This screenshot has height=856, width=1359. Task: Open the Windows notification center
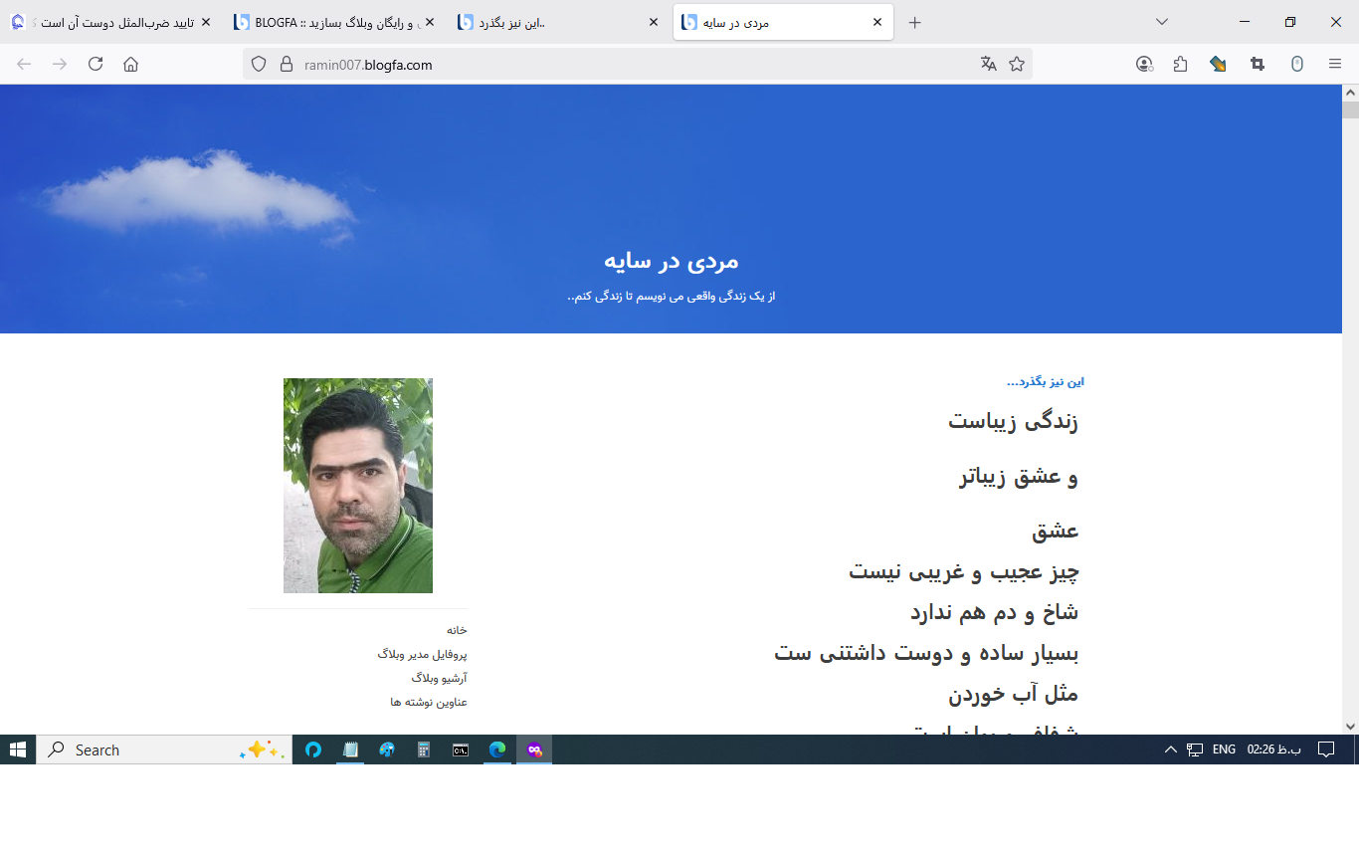coord(1326,749)
